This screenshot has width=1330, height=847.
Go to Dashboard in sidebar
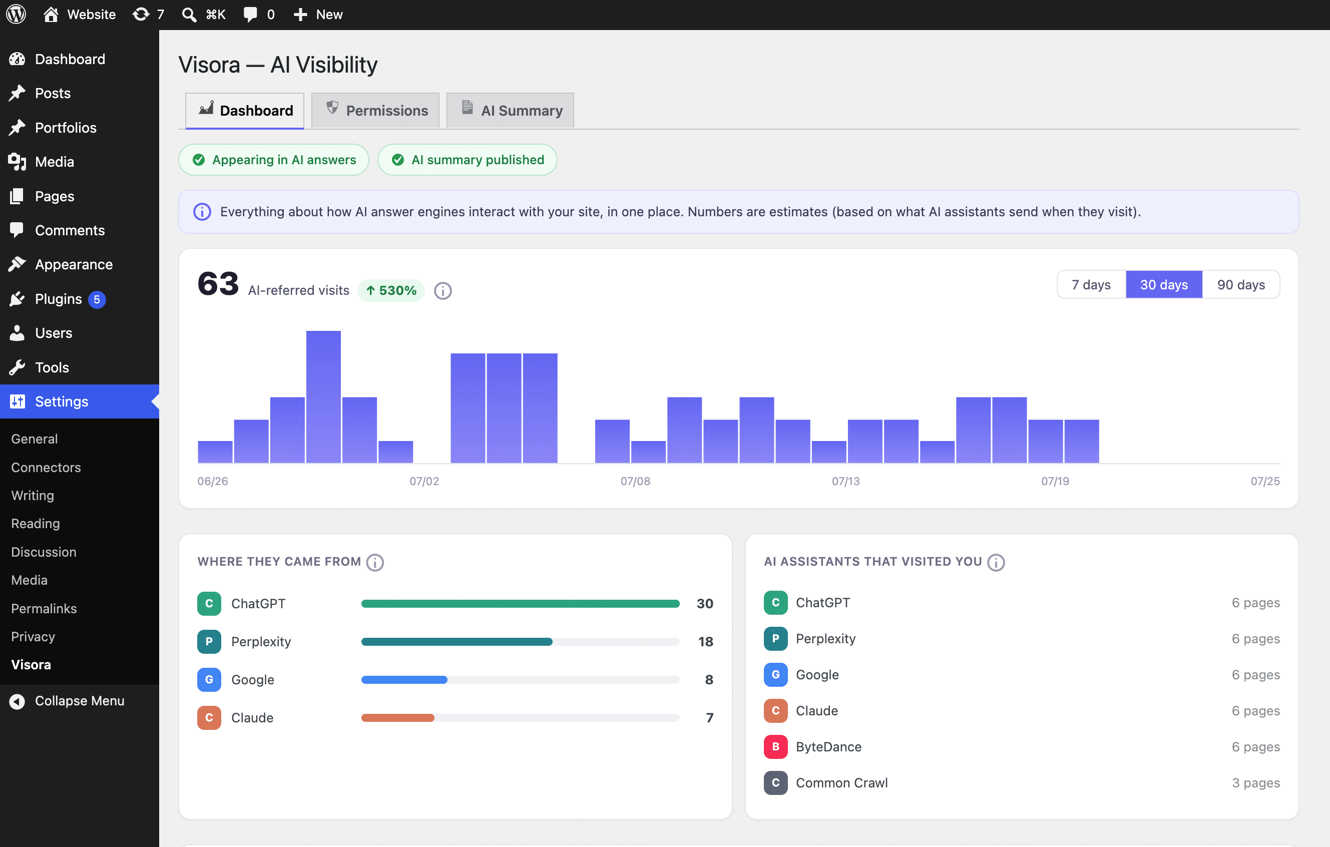point(80,59)
